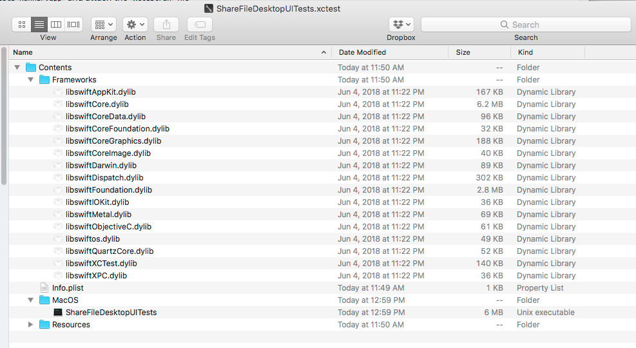Screen dimensions: 636x348
Task: Collapse the Contents folder triangle
Action: (x=17, y=67)
